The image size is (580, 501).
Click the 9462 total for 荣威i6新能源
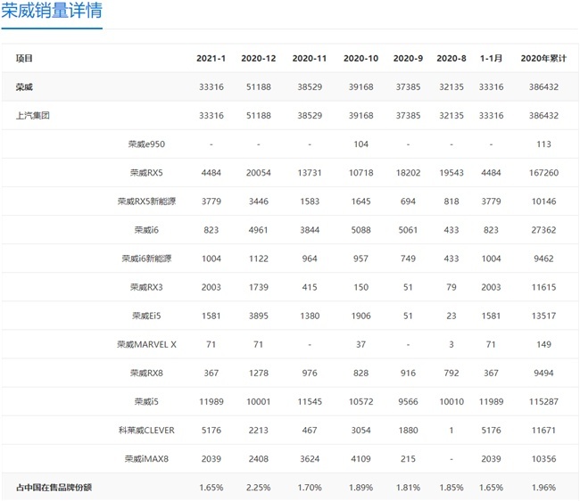[x=543, y=259]
